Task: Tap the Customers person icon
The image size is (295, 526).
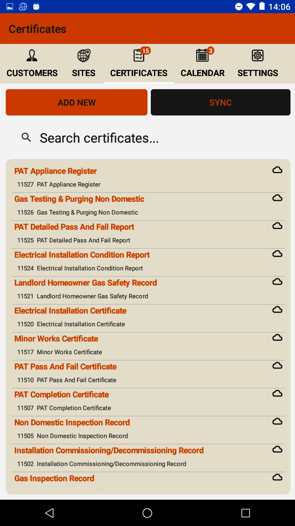Action: point(32,55)
